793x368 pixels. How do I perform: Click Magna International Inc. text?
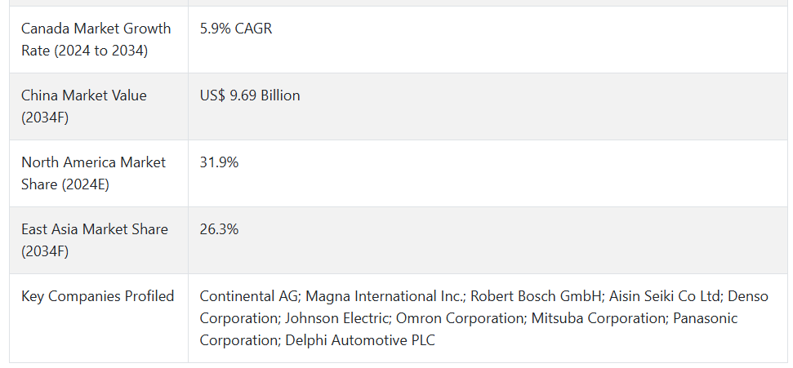(x=385, y=296)
